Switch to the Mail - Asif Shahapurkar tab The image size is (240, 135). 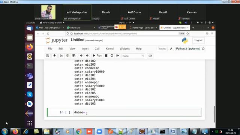pyautogui.click(x=50, y=28)
